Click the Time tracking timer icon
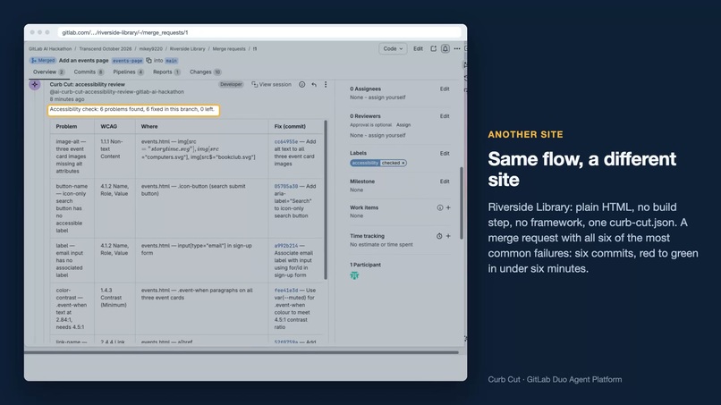 pos(439,236)
